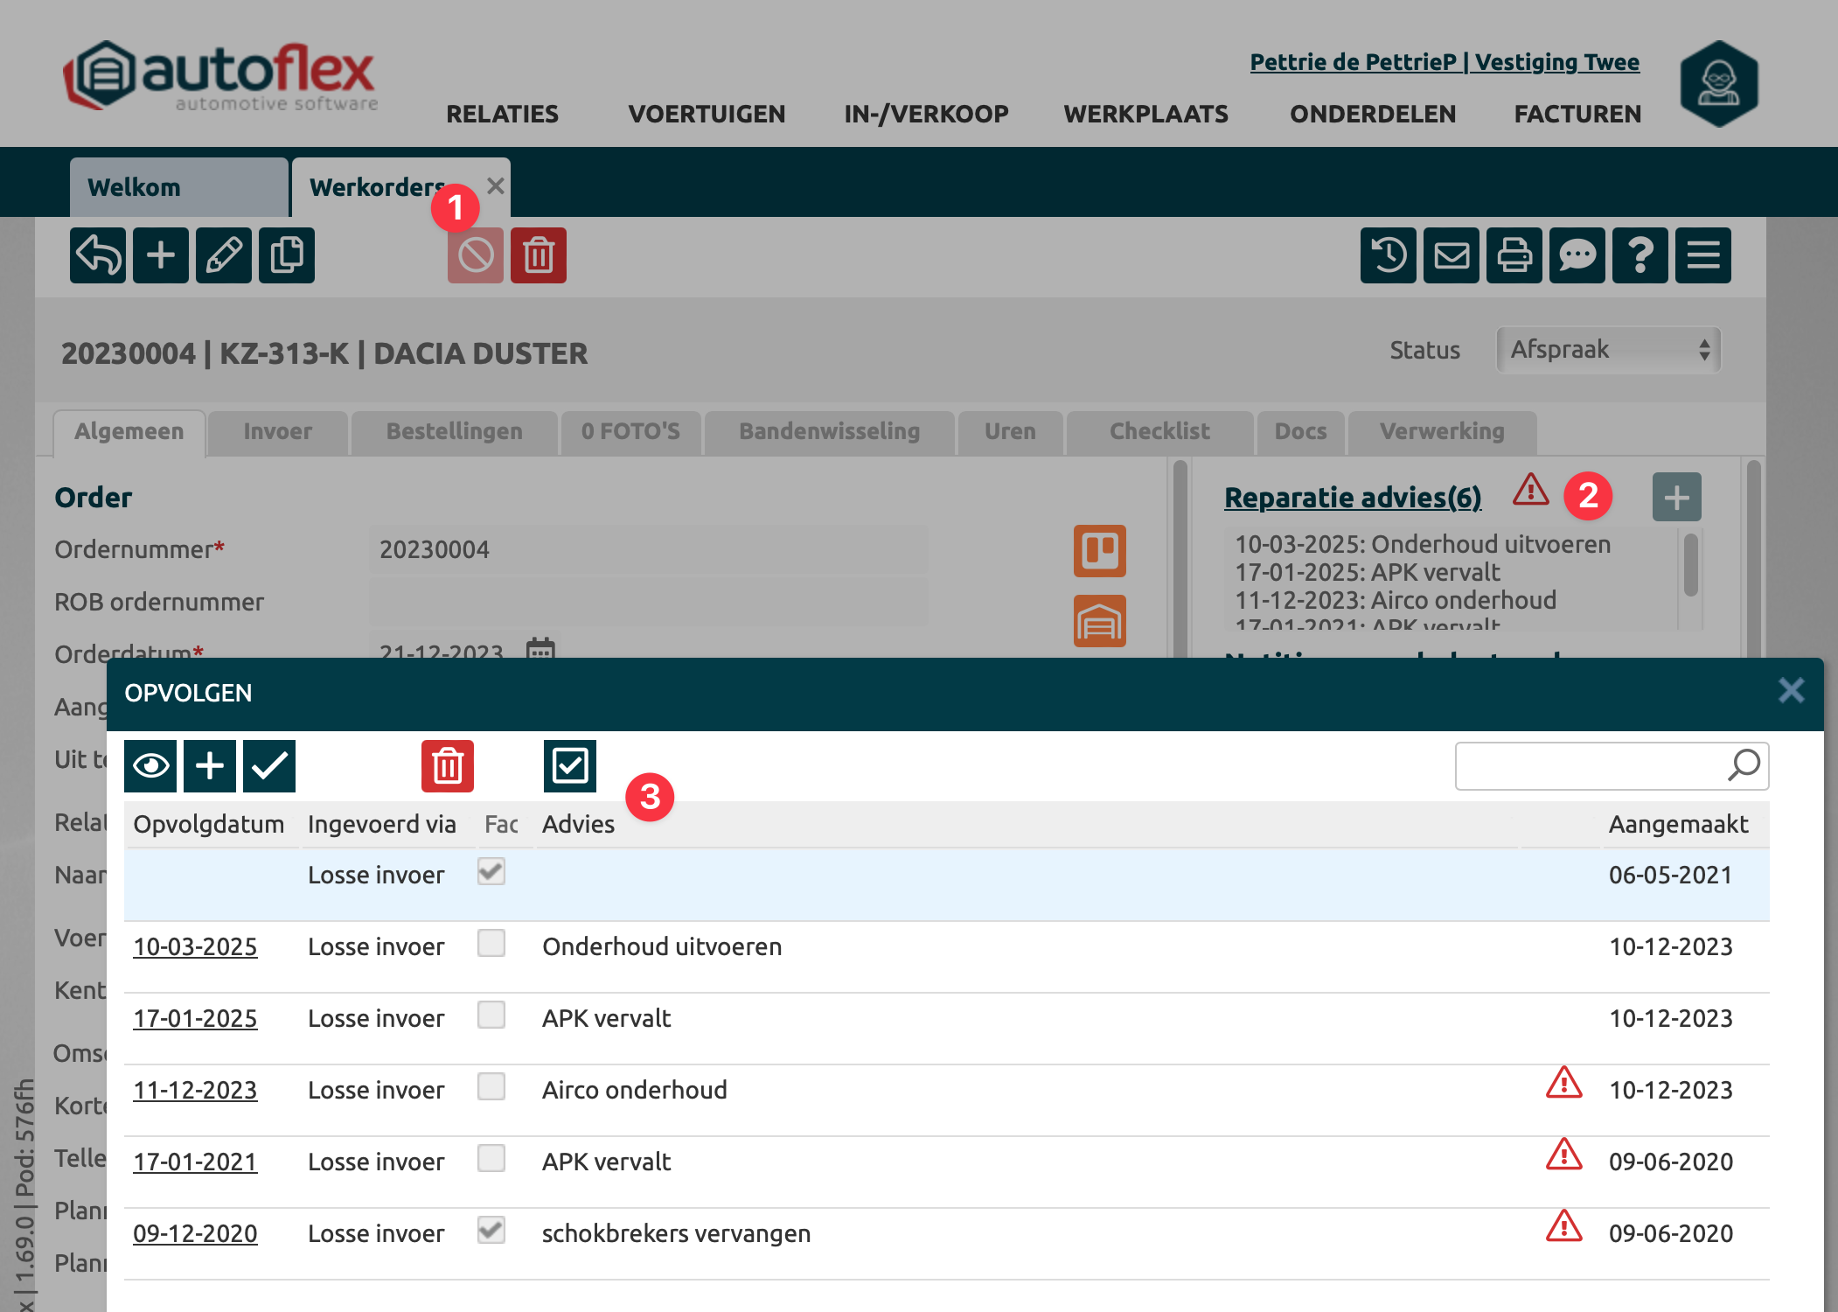The width and height of the screenshot is (1838, 1312).
Task: Click the red trash icon in Opvolgen
Action: pos(447,766)
